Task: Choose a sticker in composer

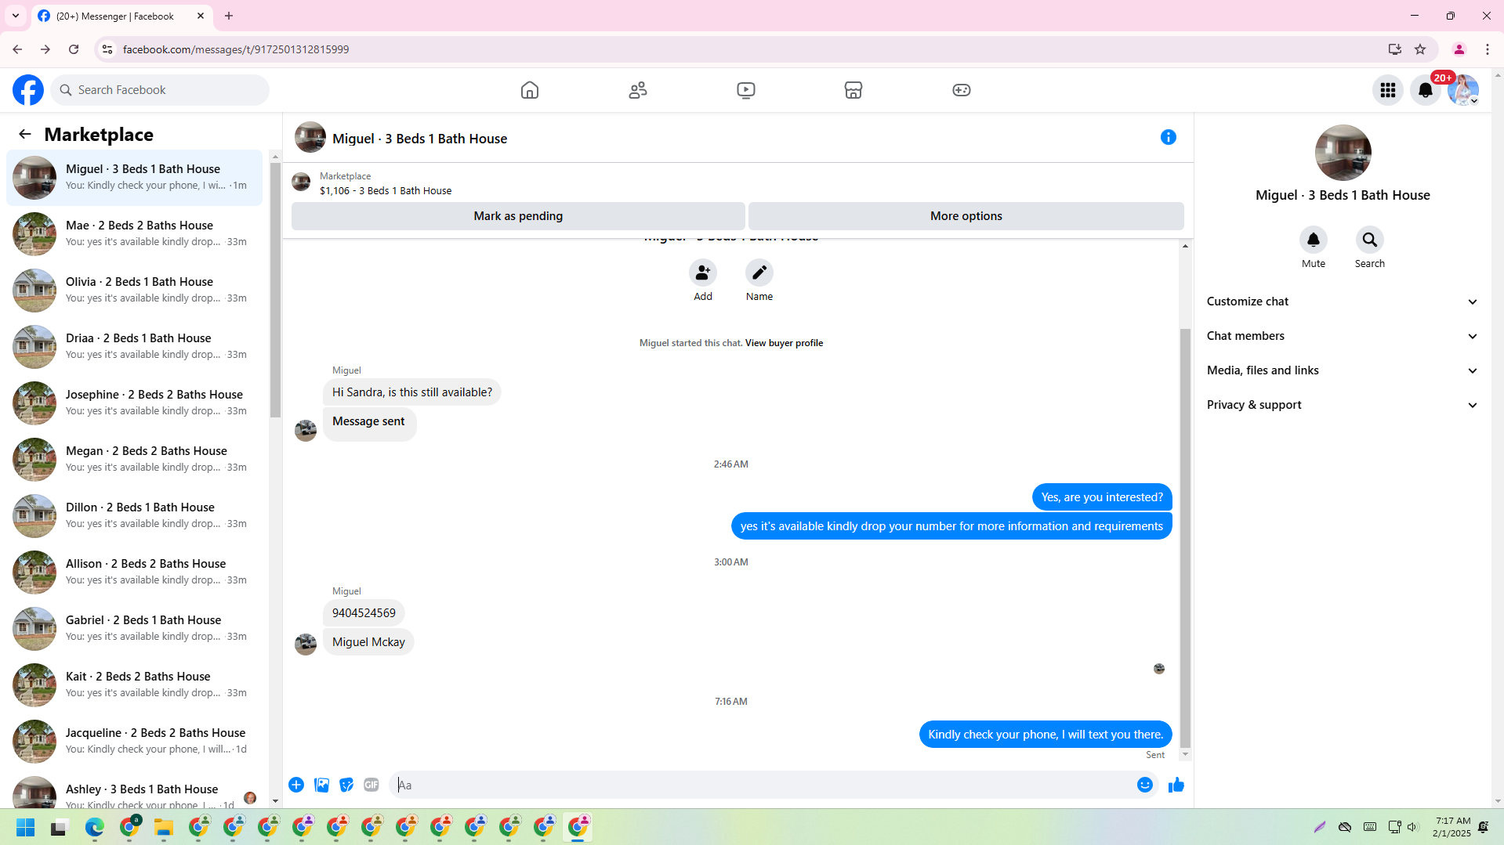Action: point(346,785)
